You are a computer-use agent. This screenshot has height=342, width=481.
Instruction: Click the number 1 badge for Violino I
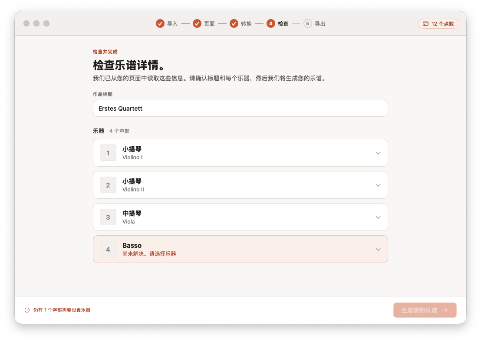[x=108, y=153]
